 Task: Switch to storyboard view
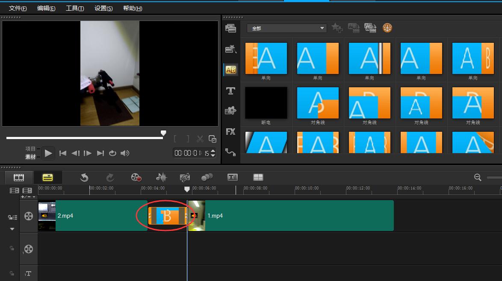point(19,177)
